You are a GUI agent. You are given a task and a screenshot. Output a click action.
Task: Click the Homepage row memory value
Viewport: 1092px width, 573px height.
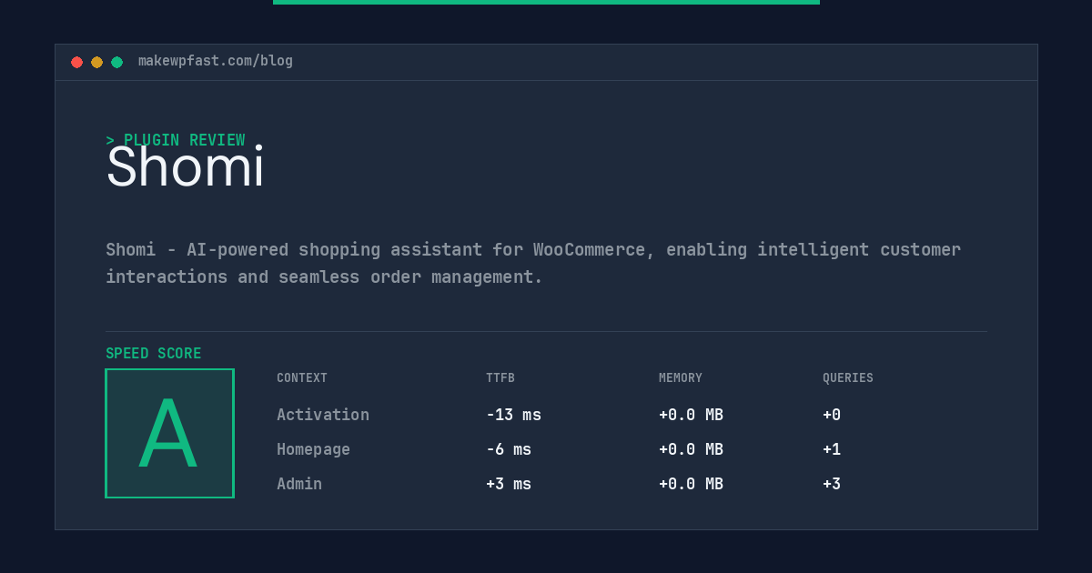click(x=691, y=449)
